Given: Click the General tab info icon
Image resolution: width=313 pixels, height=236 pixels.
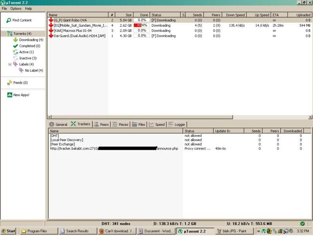Looking at the screenshot, I should coord(52,124).
